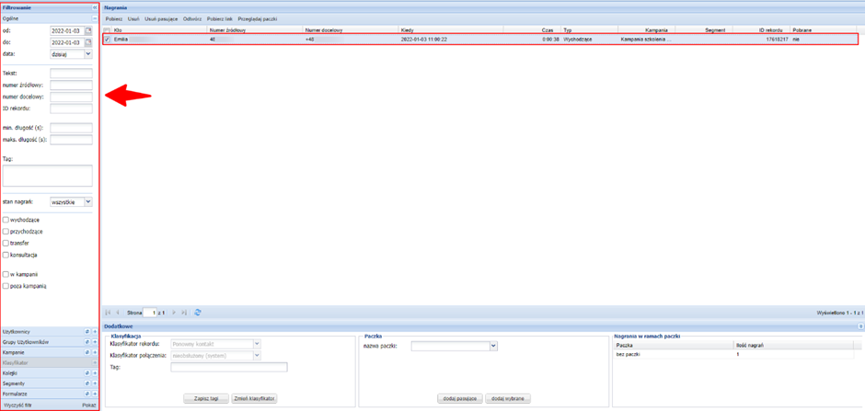
Task: Go to first page icon in pager
Action: tap(109, 313)
